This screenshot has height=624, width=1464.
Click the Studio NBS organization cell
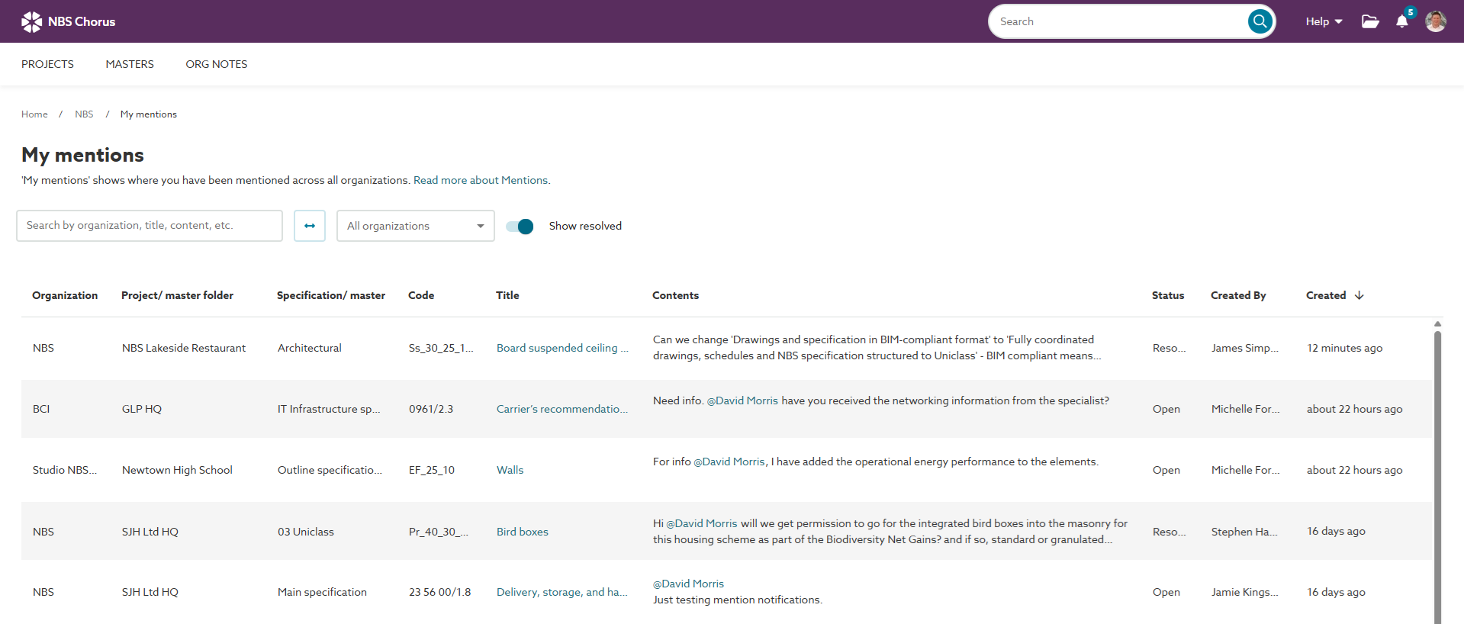(x=65, y=470)
